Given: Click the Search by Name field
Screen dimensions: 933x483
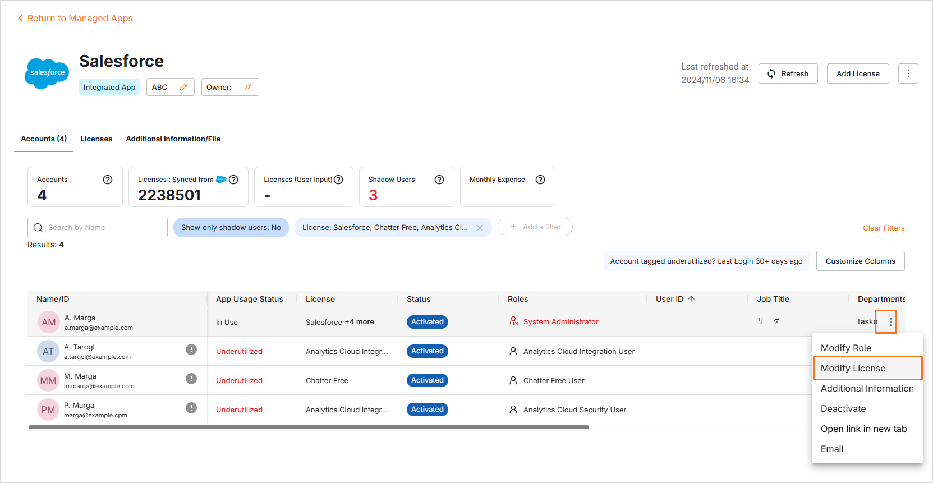Looking at the screenshot, I should pos(98,227).
